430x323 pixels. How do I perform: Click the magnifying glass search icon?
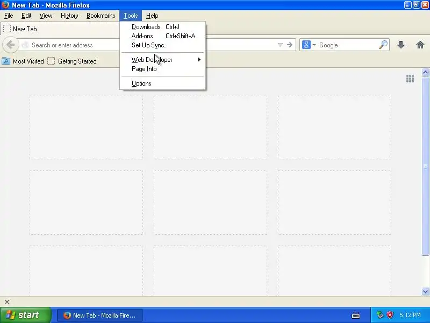click(383, 45)
